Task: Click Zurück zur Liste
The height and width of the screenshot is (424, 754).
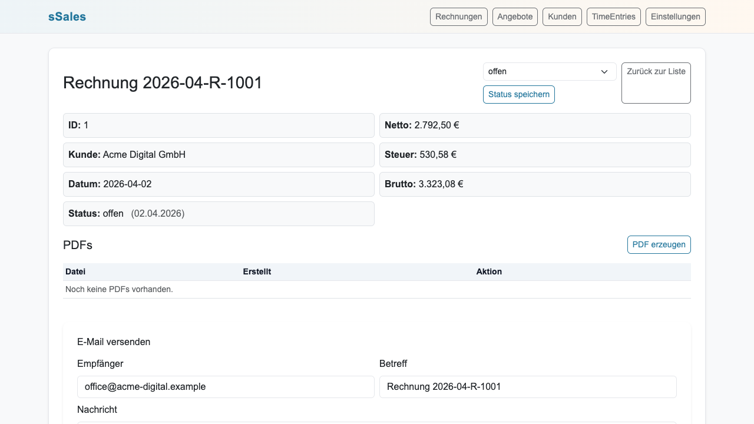Action: [656, 82]
